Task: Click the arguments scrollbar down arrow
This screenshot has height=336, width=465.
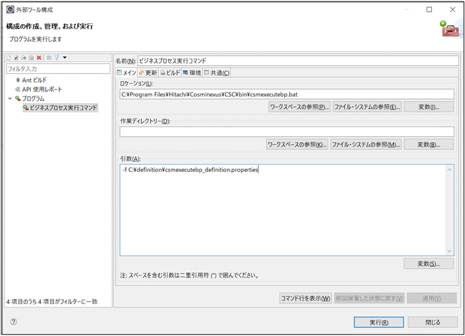Action: [449, 251]
